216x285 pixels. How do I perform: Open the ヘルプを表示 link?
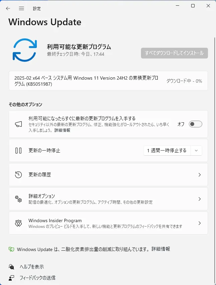32,267
